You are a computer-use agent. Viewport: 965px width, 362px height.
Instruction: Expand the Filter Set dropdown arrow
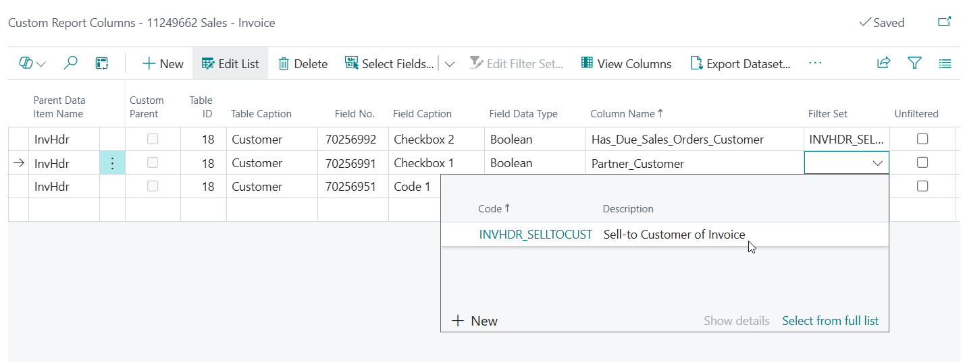tap(878, 163)
